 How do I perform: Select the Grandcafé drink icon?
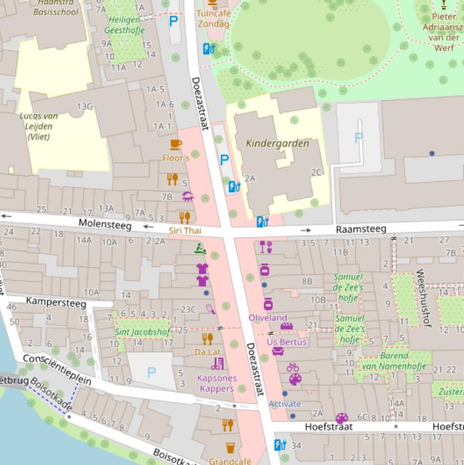click(230, 448)
